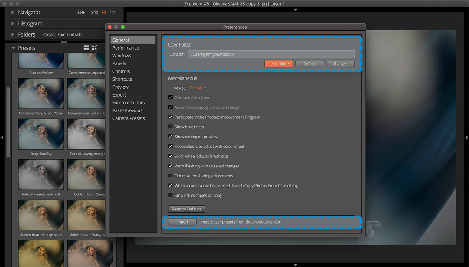Viewport: 469px width, 267px height.
Task: Set Navigator zoom to 1:1
Action: tap(112, 13)
